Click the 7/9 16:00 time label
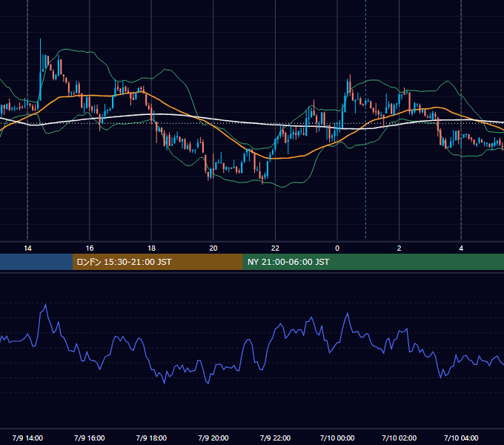 (x=90, y=438)
